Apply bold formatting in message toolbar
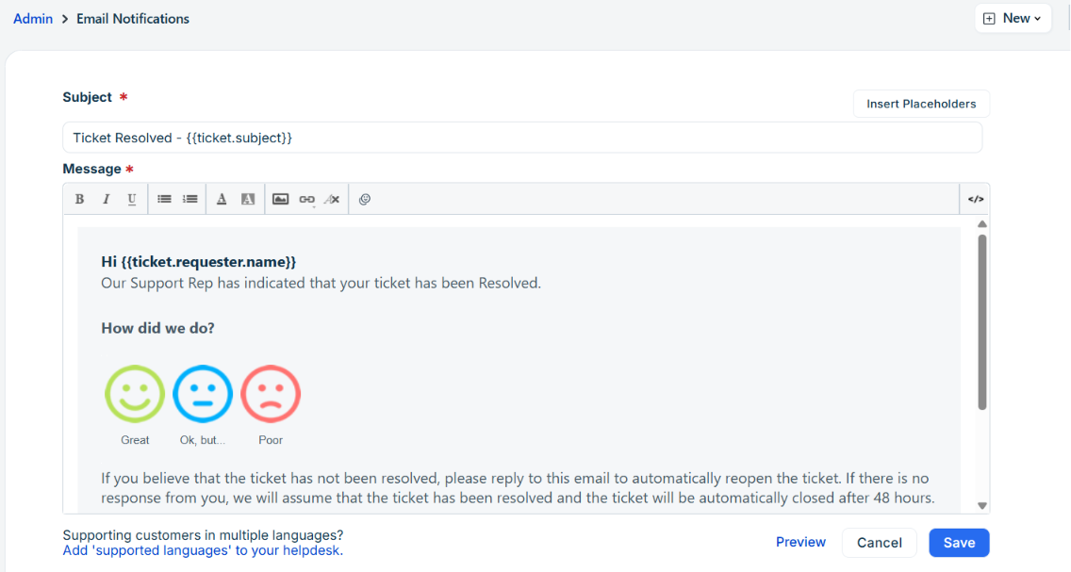Screen dimensions: 1071x572 (x=79, y=200)
